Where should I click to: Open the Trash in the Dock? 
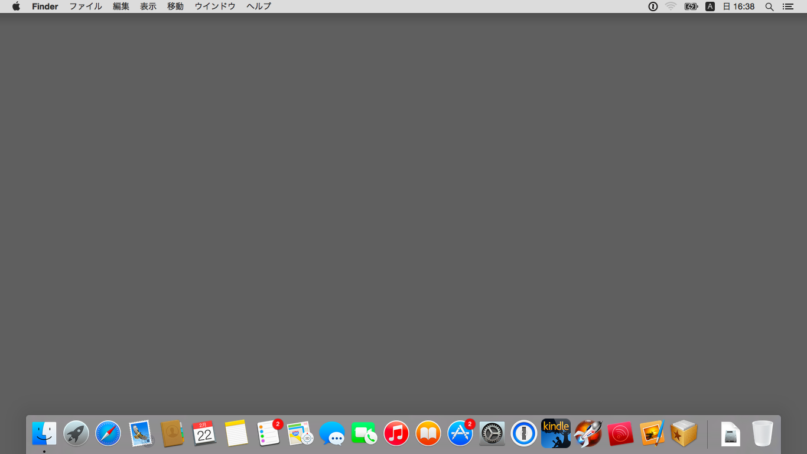(763, 433)
